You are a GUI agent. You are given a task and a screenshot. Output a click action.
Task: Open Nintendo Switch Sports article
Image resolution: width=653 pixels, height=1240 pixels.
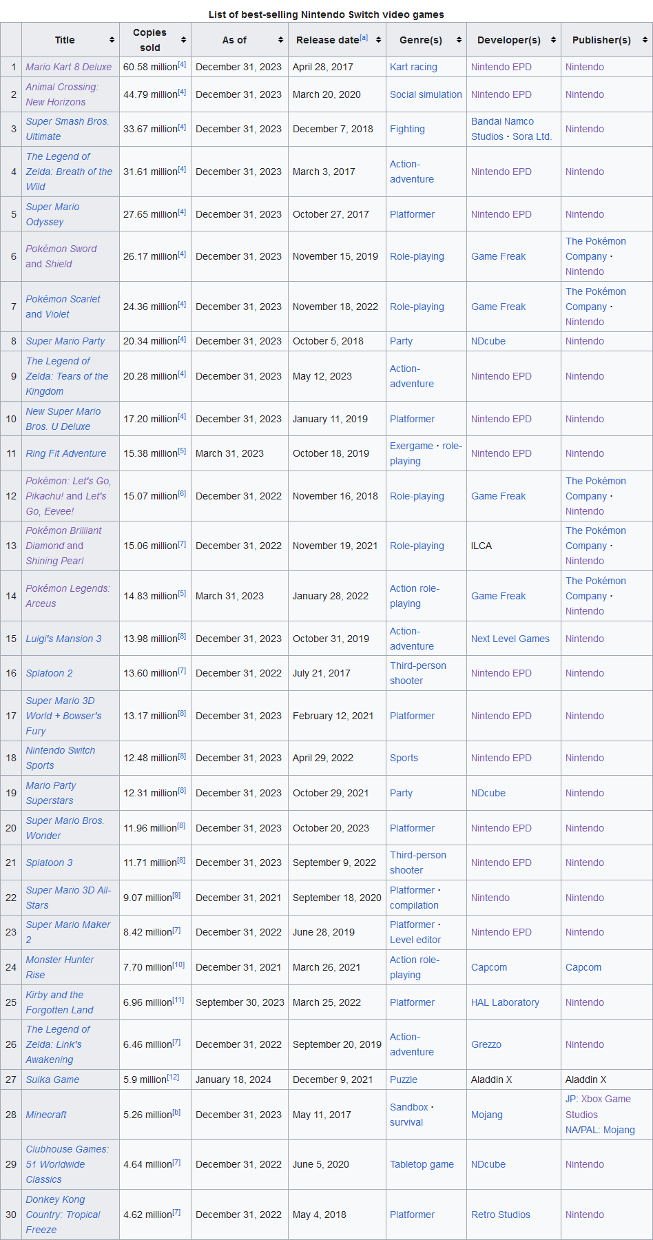(x=61, y=758)
